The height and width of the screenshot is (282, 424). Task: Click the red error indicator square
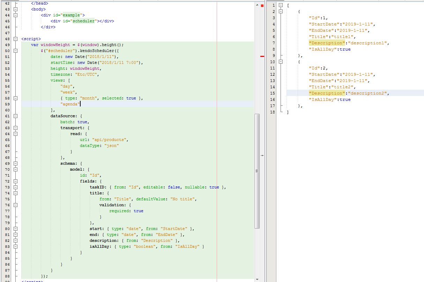coord(262,6)
